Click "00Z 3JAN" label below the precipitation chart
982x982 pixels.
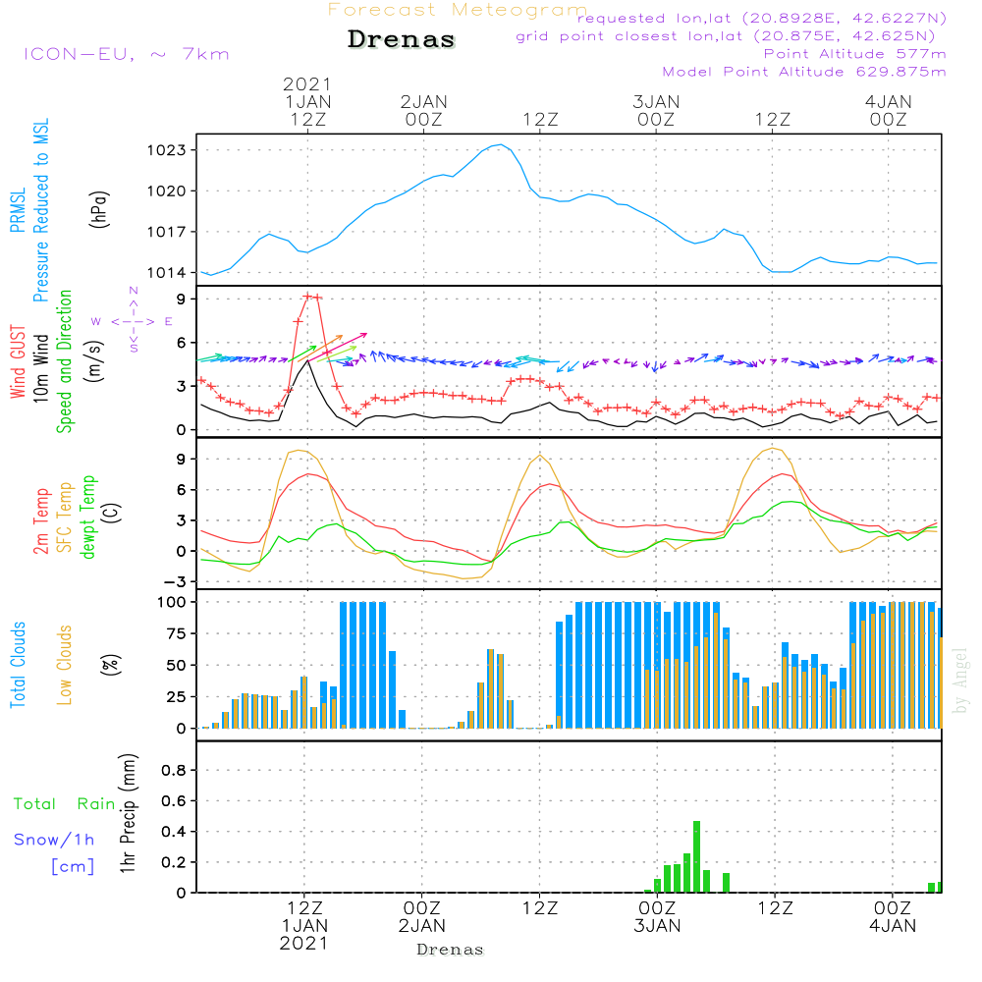[657, 917]
